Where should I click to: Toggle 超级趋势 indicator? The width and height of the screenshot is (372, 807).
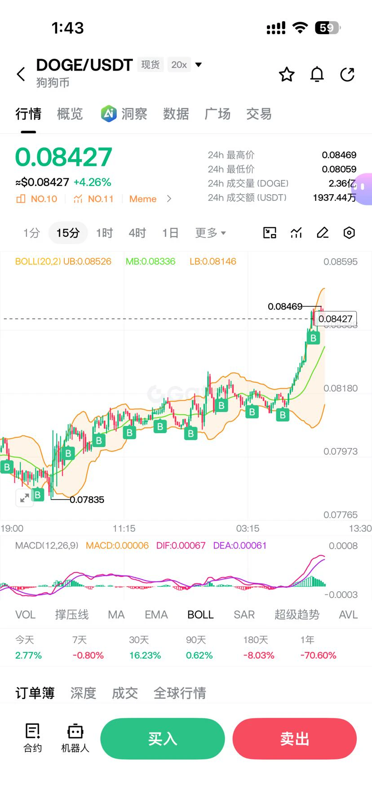coord(297,615)
